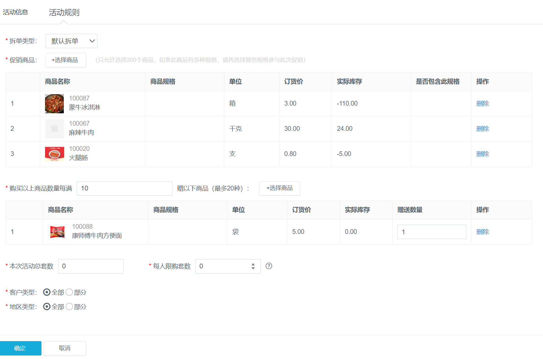Click the 赠送数量 column header
The image size is (543, 359).
(410, 210)
